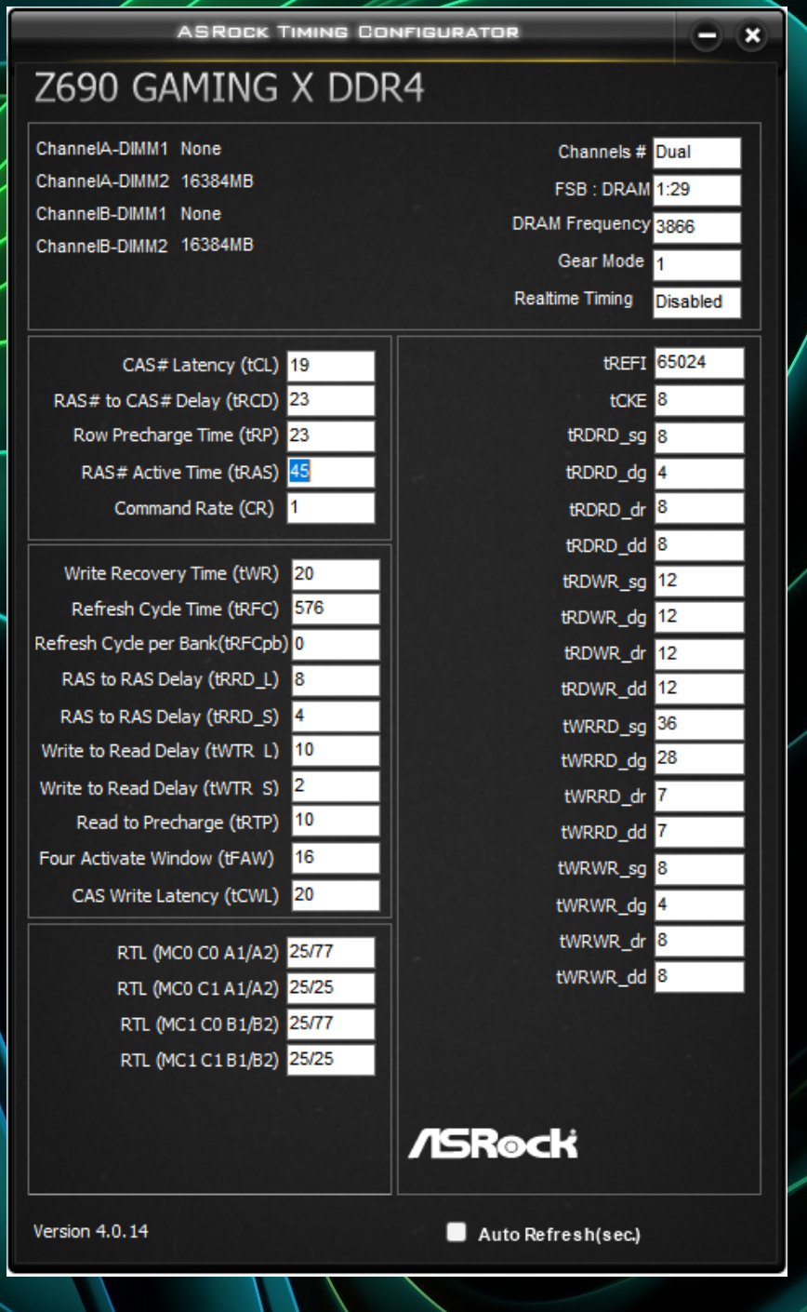Click the Four Activate Window (tFAW) field
Screen dimensions: 807x1312
(x=336, y=858)
